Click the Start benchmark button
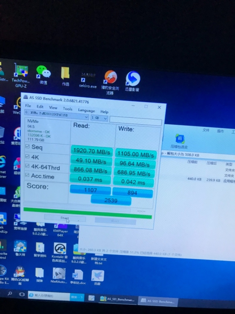 (x=65, y=218)
